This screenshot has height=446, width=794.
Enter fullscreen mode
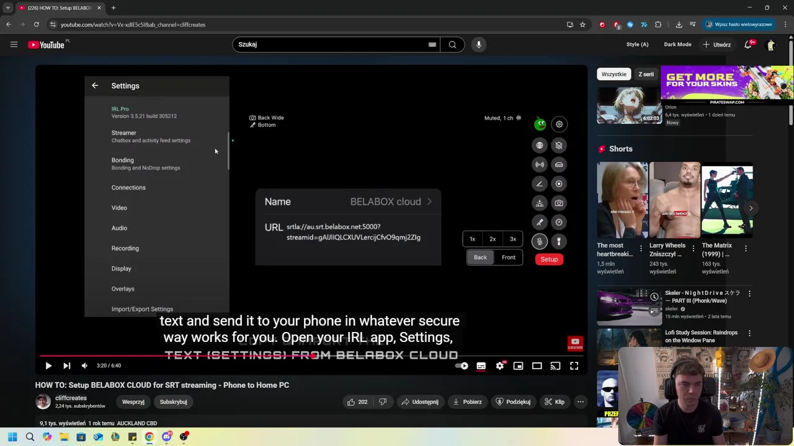point(574,365)
